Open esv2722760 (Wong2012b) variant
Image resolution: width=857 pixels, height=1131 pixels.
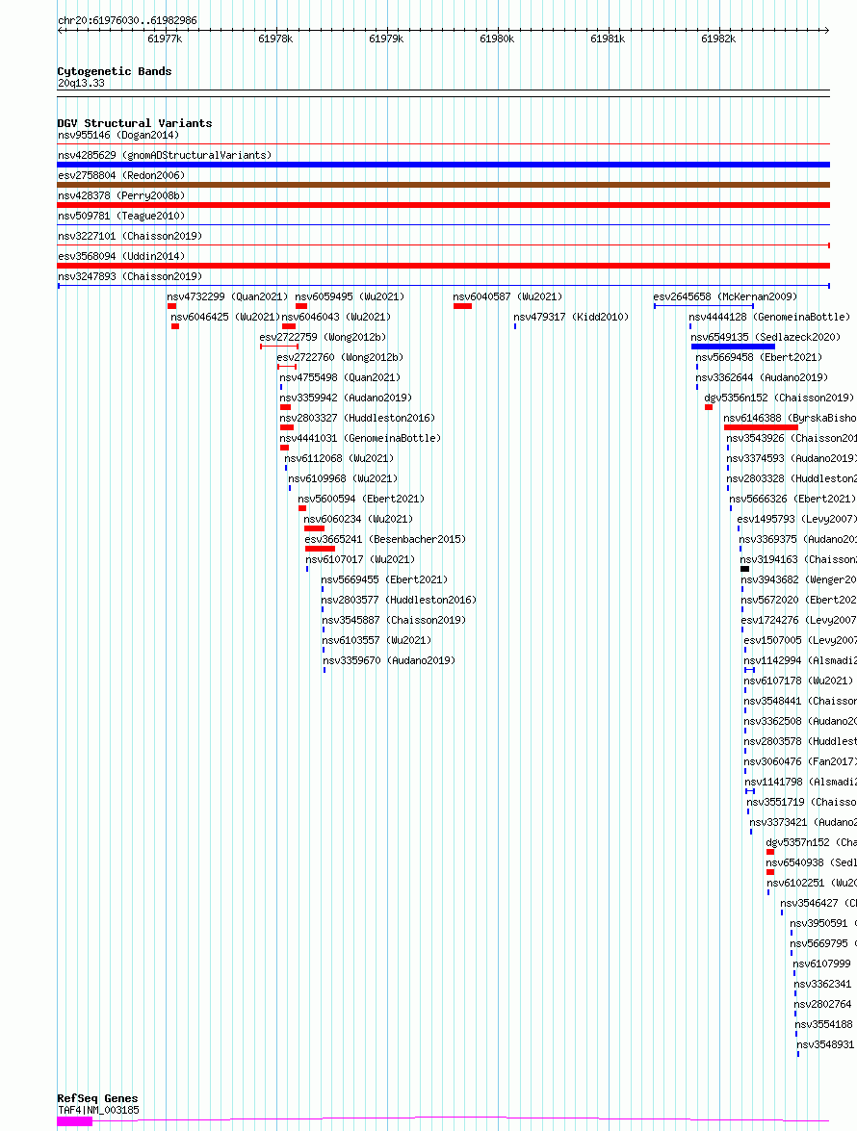pyautogui.click(x=340, y=357)
